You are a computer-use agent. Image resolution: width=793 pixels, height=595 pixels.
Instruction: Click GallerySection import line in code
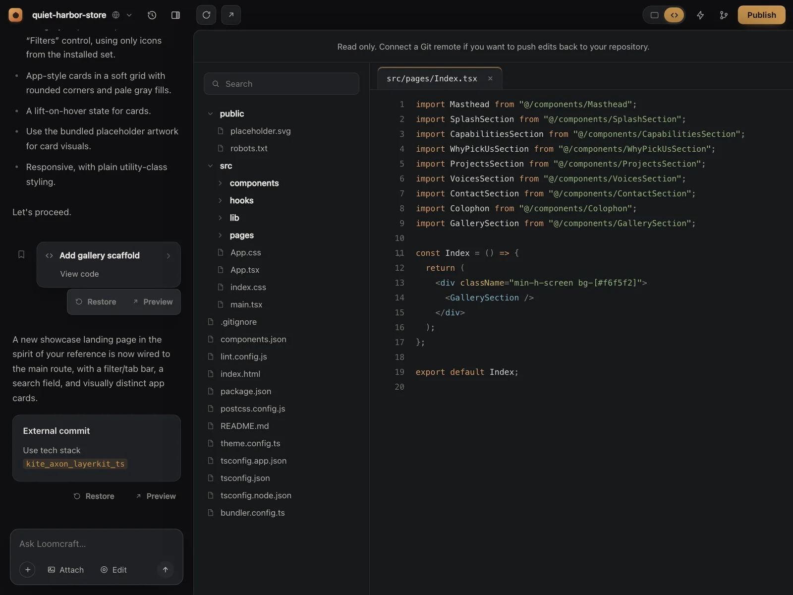(556, 223)
